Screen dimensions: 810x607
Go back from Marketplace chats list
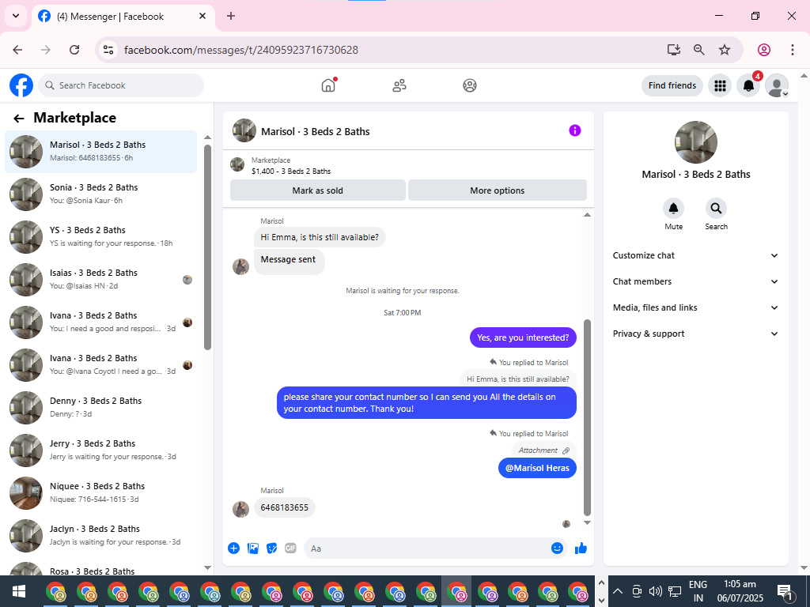[x=19, y=119]
